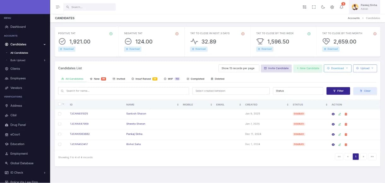Image resolution: width=385 pixels, height=183 pixels.
Task: Switch to All Candidates tab
Action: coord(72,79)
